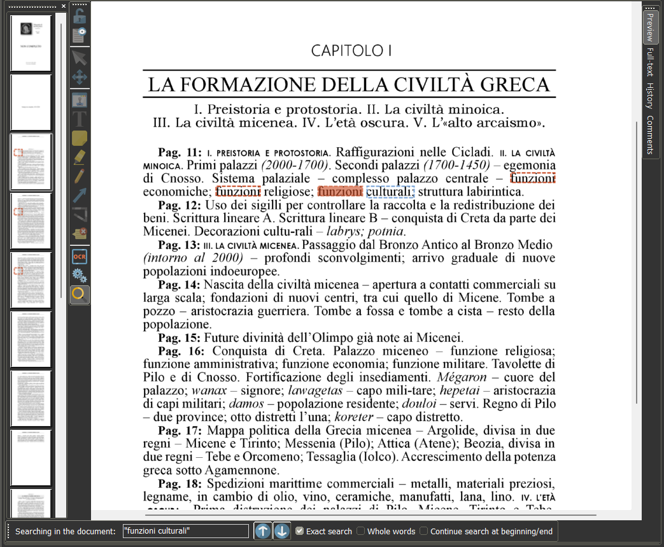Screen dimensions: 664x547
Task: Enable Continue search at beginning/end
Action: [423, 531]
